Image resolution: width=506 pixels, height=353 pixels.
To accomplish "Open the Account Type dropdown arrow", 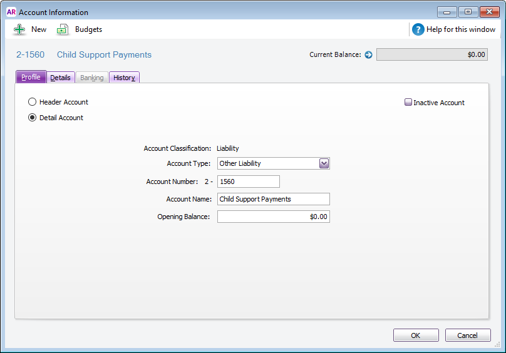I will tap(324, 163).
